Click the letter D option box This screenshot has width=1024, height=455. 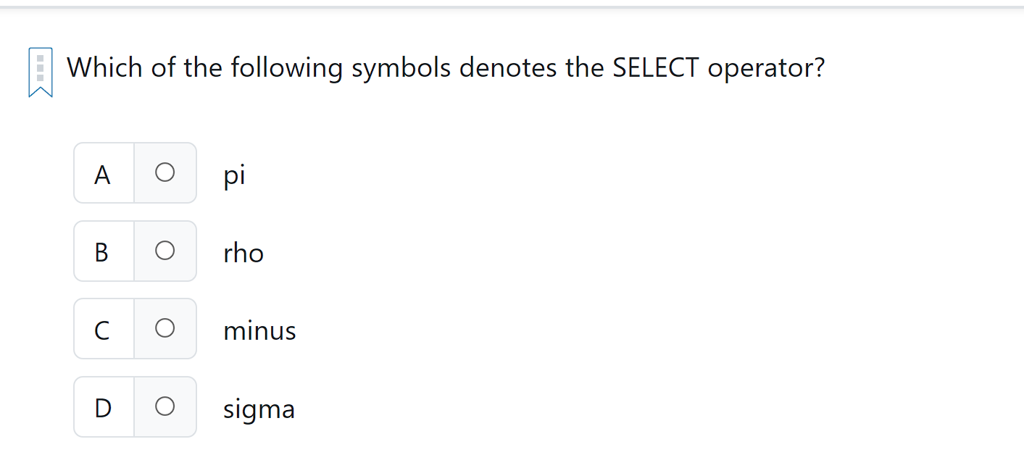point(103,406)
